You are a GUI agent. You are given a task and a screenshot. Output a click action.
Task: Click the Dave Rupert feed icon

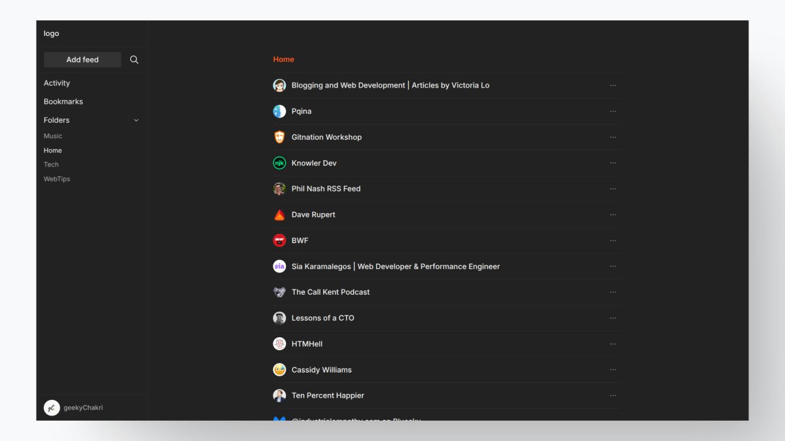pos(279,214)
